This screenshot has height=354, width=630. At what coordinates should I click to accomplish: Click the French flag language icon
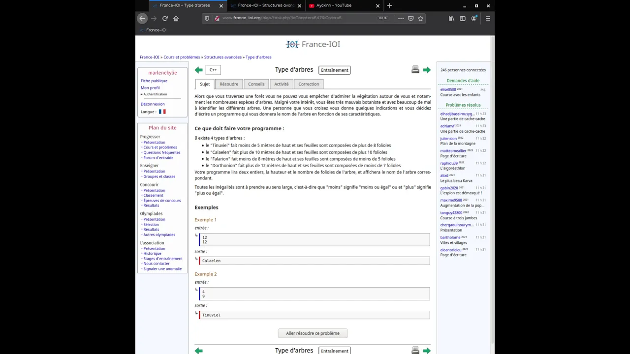[162, 112]
